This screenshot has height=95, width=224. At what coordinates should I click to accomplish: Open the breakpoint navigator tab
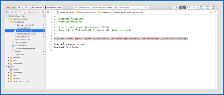[39, 12]
